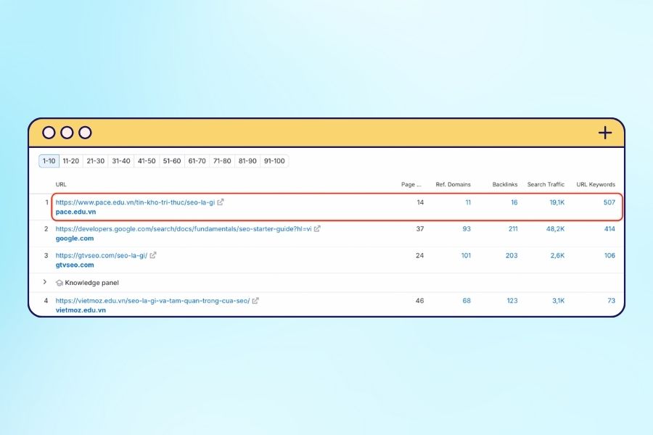Open the pace.edu.vn domain link

click(x=75, y=212)
